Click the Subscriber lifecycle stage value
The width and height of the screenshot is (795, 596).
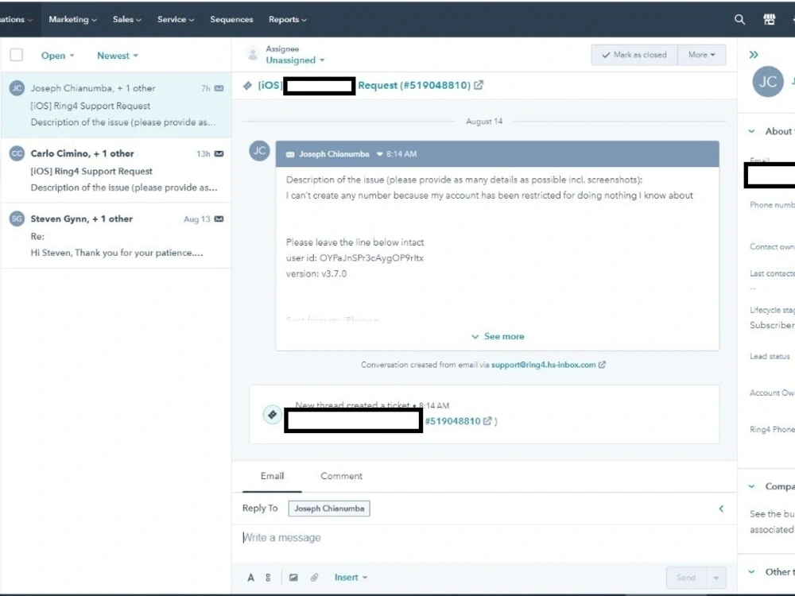click(x=772, y=325)
